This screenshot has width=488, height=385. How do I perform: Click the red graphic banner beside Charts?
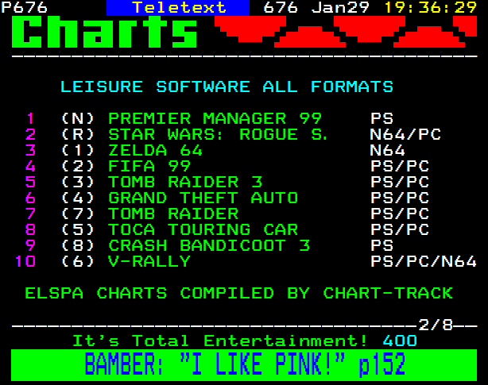pyautogui.click(x=346, y=32)
